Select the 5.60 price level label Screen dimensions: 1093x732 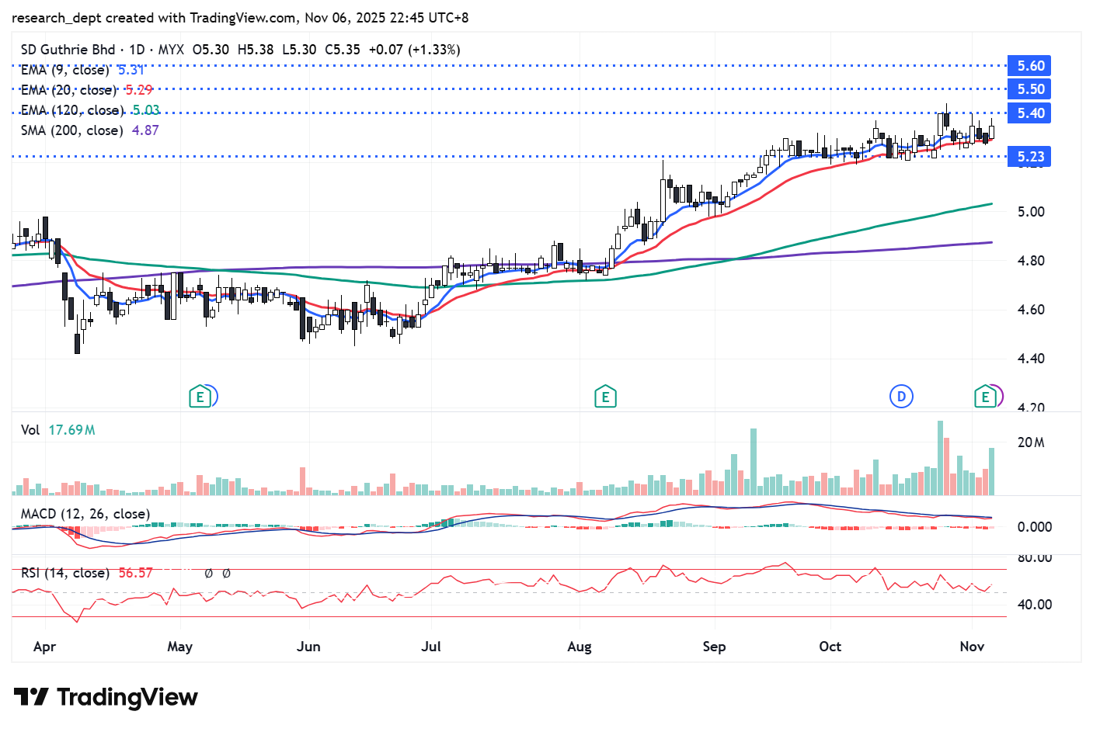[1030, 66]
